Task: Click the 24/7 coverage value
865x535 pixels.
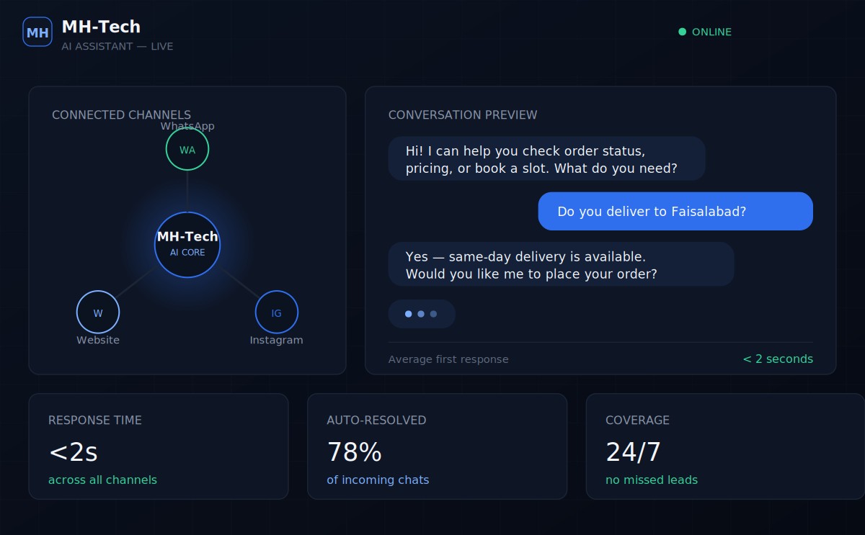Action: 633,452
